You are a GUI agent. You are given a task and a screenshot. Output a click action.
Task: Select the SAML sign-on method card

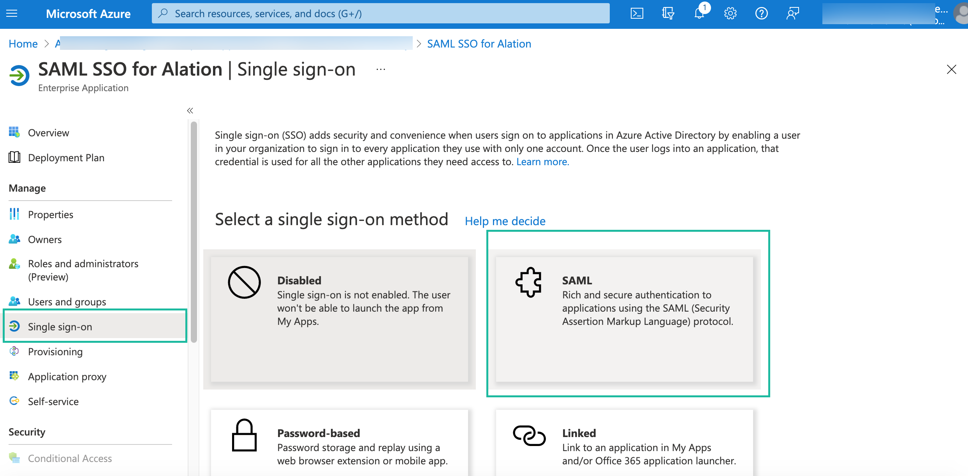(624, 319)
